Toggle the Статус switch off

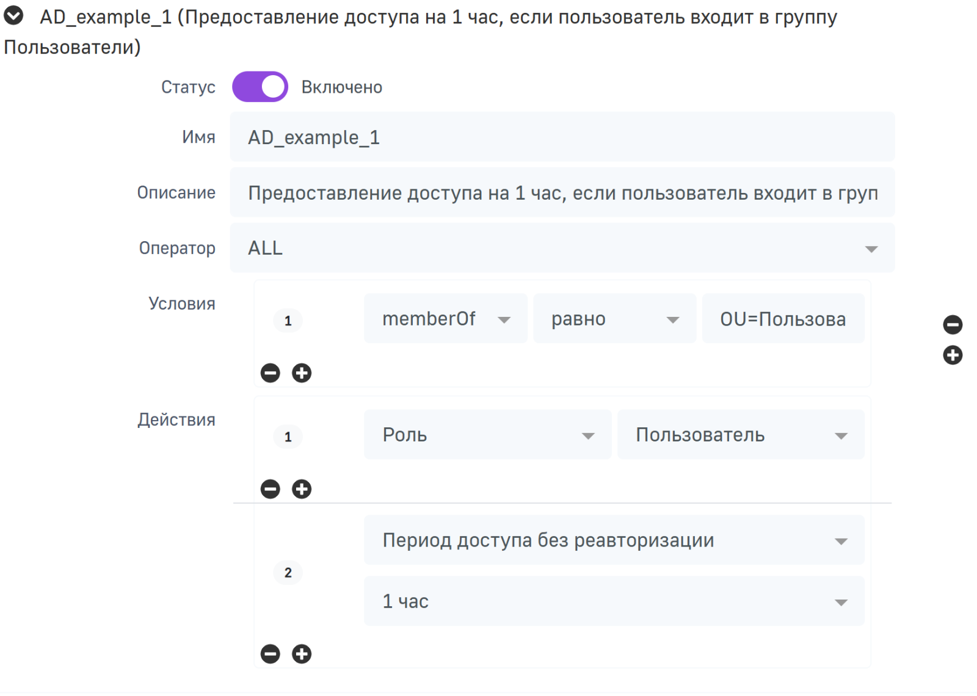(x=260, y=87)
